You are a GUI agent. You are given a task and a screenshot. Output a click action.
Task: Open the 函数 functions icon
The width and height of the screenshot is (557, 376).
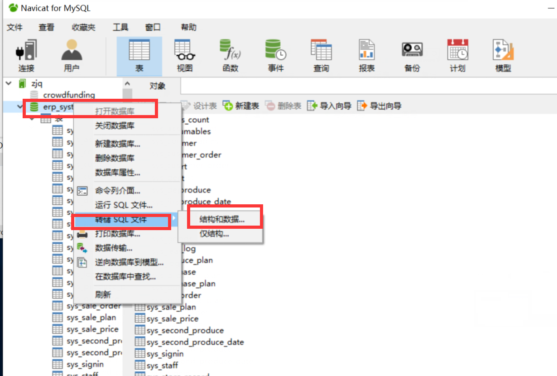coord(230,56)
